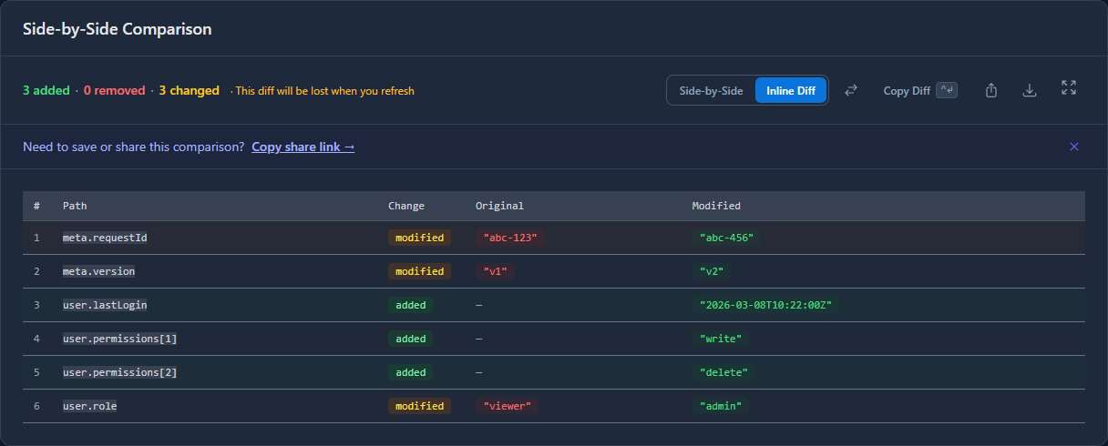The width and height of the screenshot is (1108, 446).
Task: Click added badge in user.permissions[1] row
Action: 411,339
